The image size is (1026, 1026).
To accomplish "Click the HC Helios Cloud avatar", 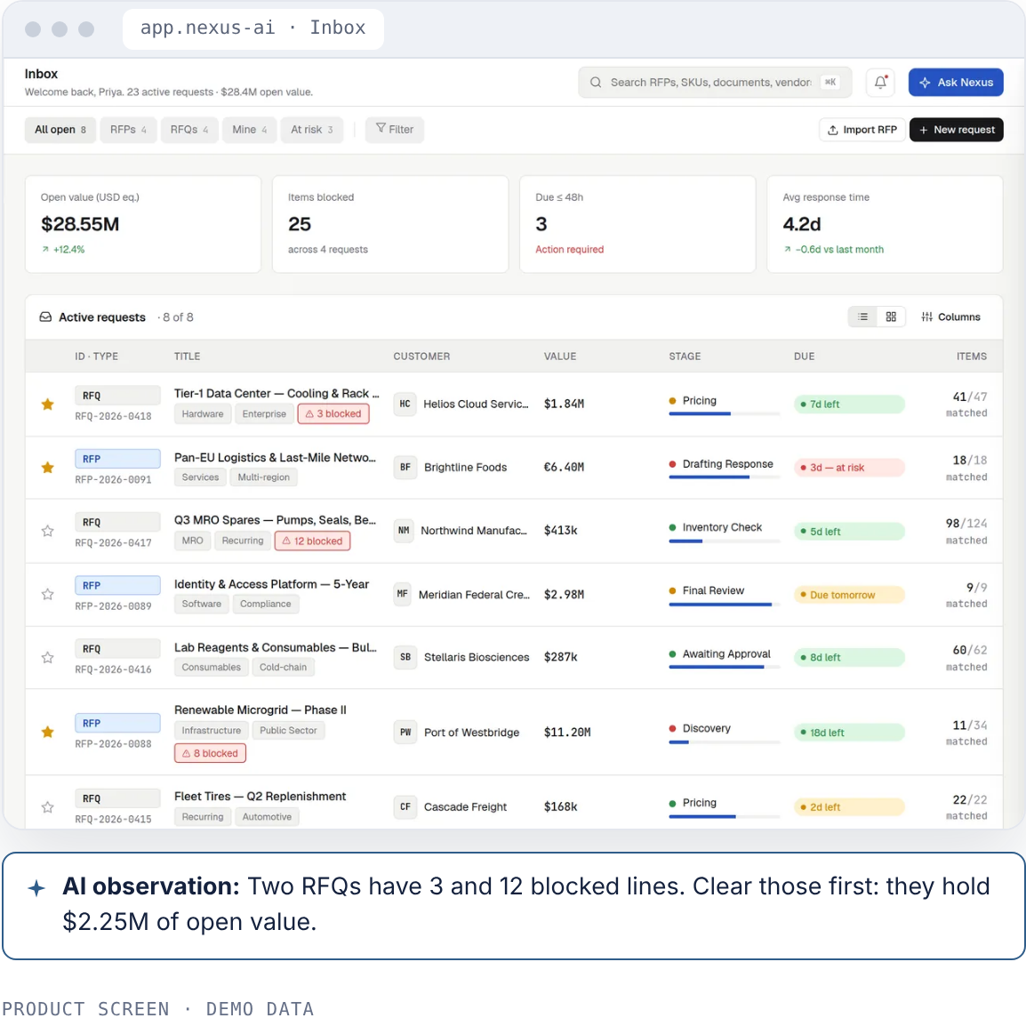I will (x=405, y=404).
